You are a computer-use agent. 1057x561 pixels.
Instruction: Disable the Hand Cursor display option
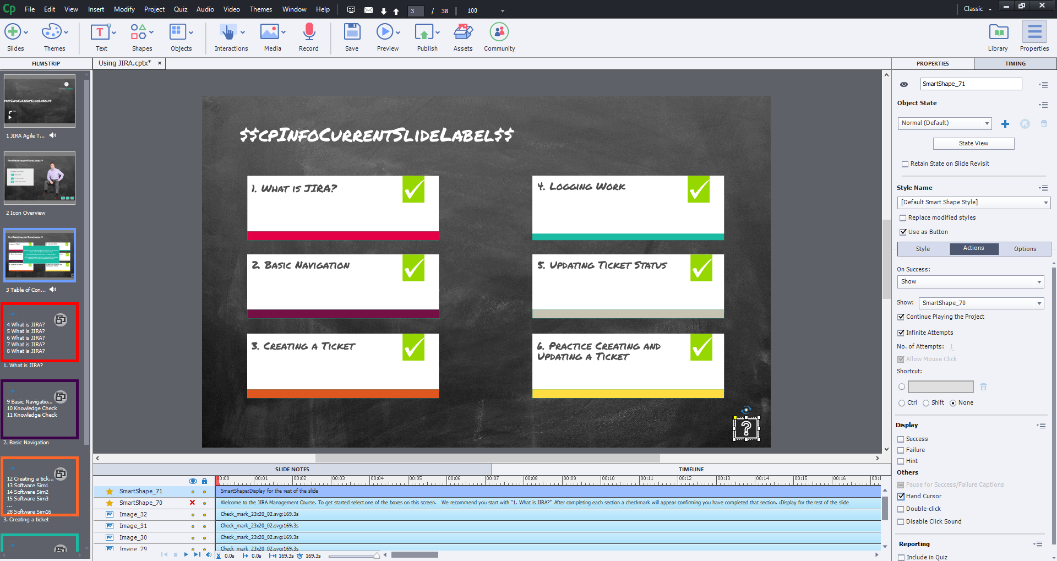[901, 496]
